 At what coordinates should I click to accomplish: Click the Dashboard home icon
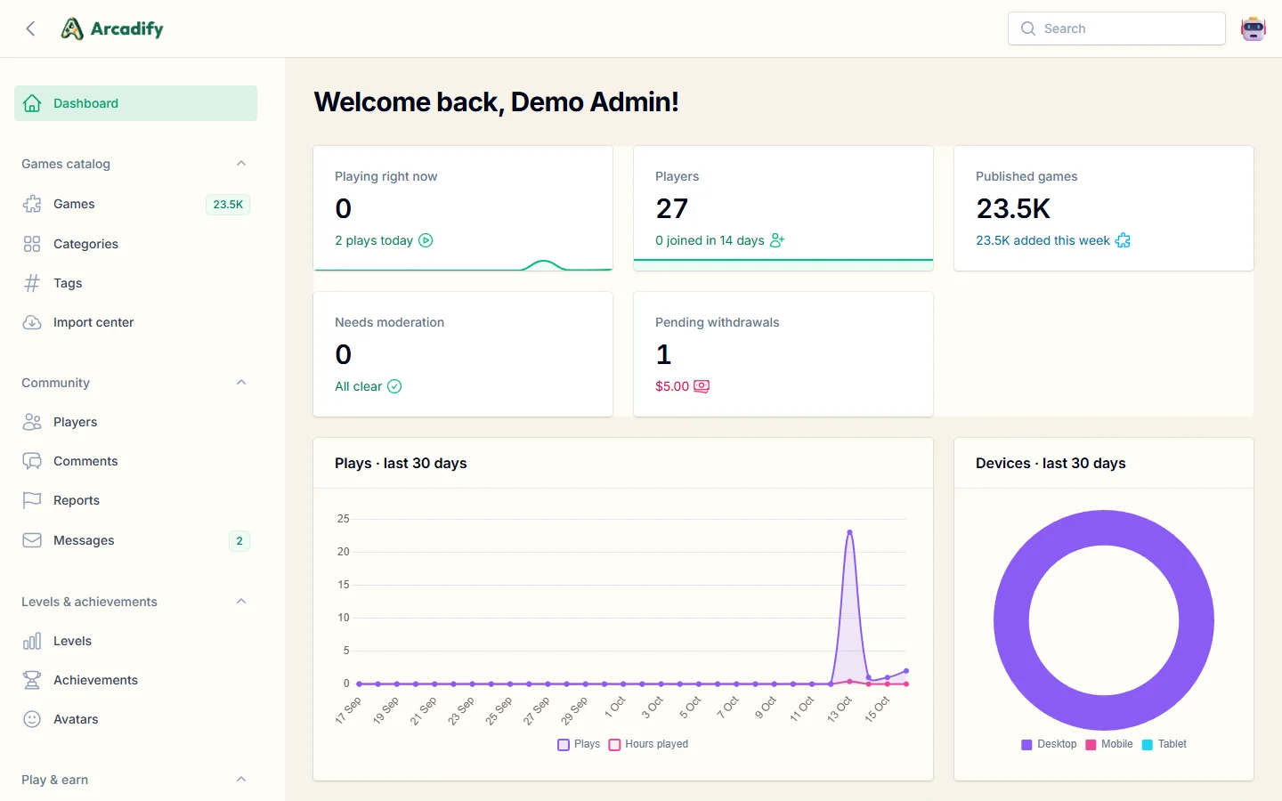(x=32, y=103)
